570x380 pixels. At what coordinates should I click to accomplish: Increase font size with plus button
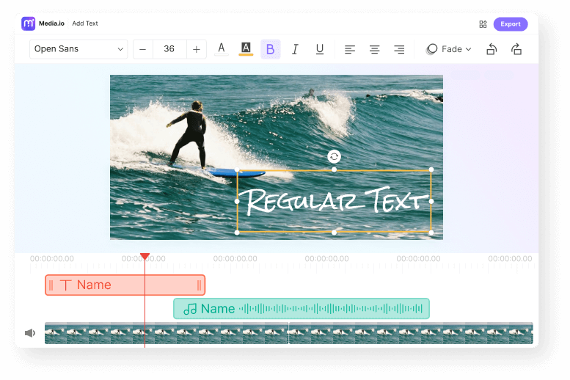[196, 49]
